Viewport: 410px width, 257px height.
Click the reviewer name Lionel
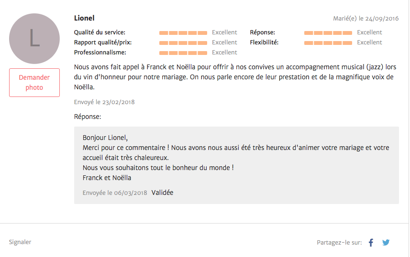pos(84,18)
